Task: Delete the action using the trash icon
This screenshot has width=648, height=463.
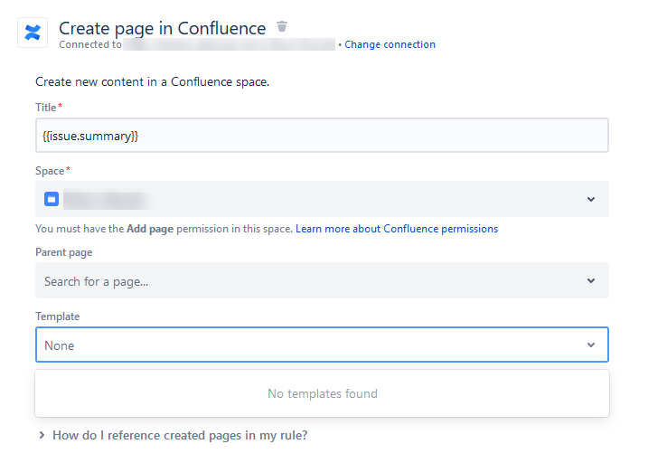Action: point(282,26)
